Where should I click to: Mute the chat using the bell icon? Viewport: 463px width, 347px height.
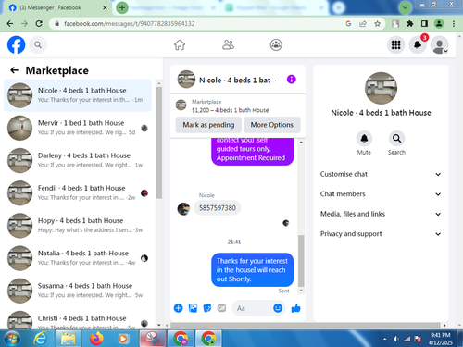tap(364, 139)
